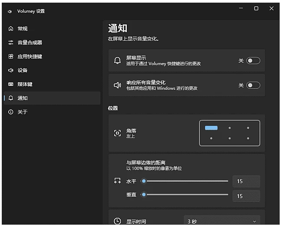Click the speaker icon beside 设备
This screenshot has height=226, width=281.
pos(11,70)
